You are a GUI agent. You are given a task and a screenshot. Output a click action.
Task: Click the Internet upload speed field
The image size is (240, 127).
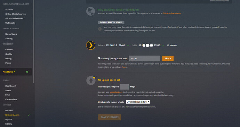(x=125, y=87)
